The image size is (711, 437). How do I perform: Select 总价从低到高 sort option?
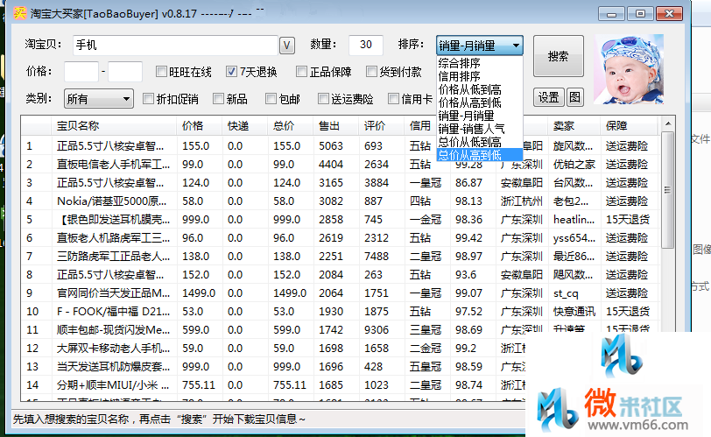tap(480, 142)
